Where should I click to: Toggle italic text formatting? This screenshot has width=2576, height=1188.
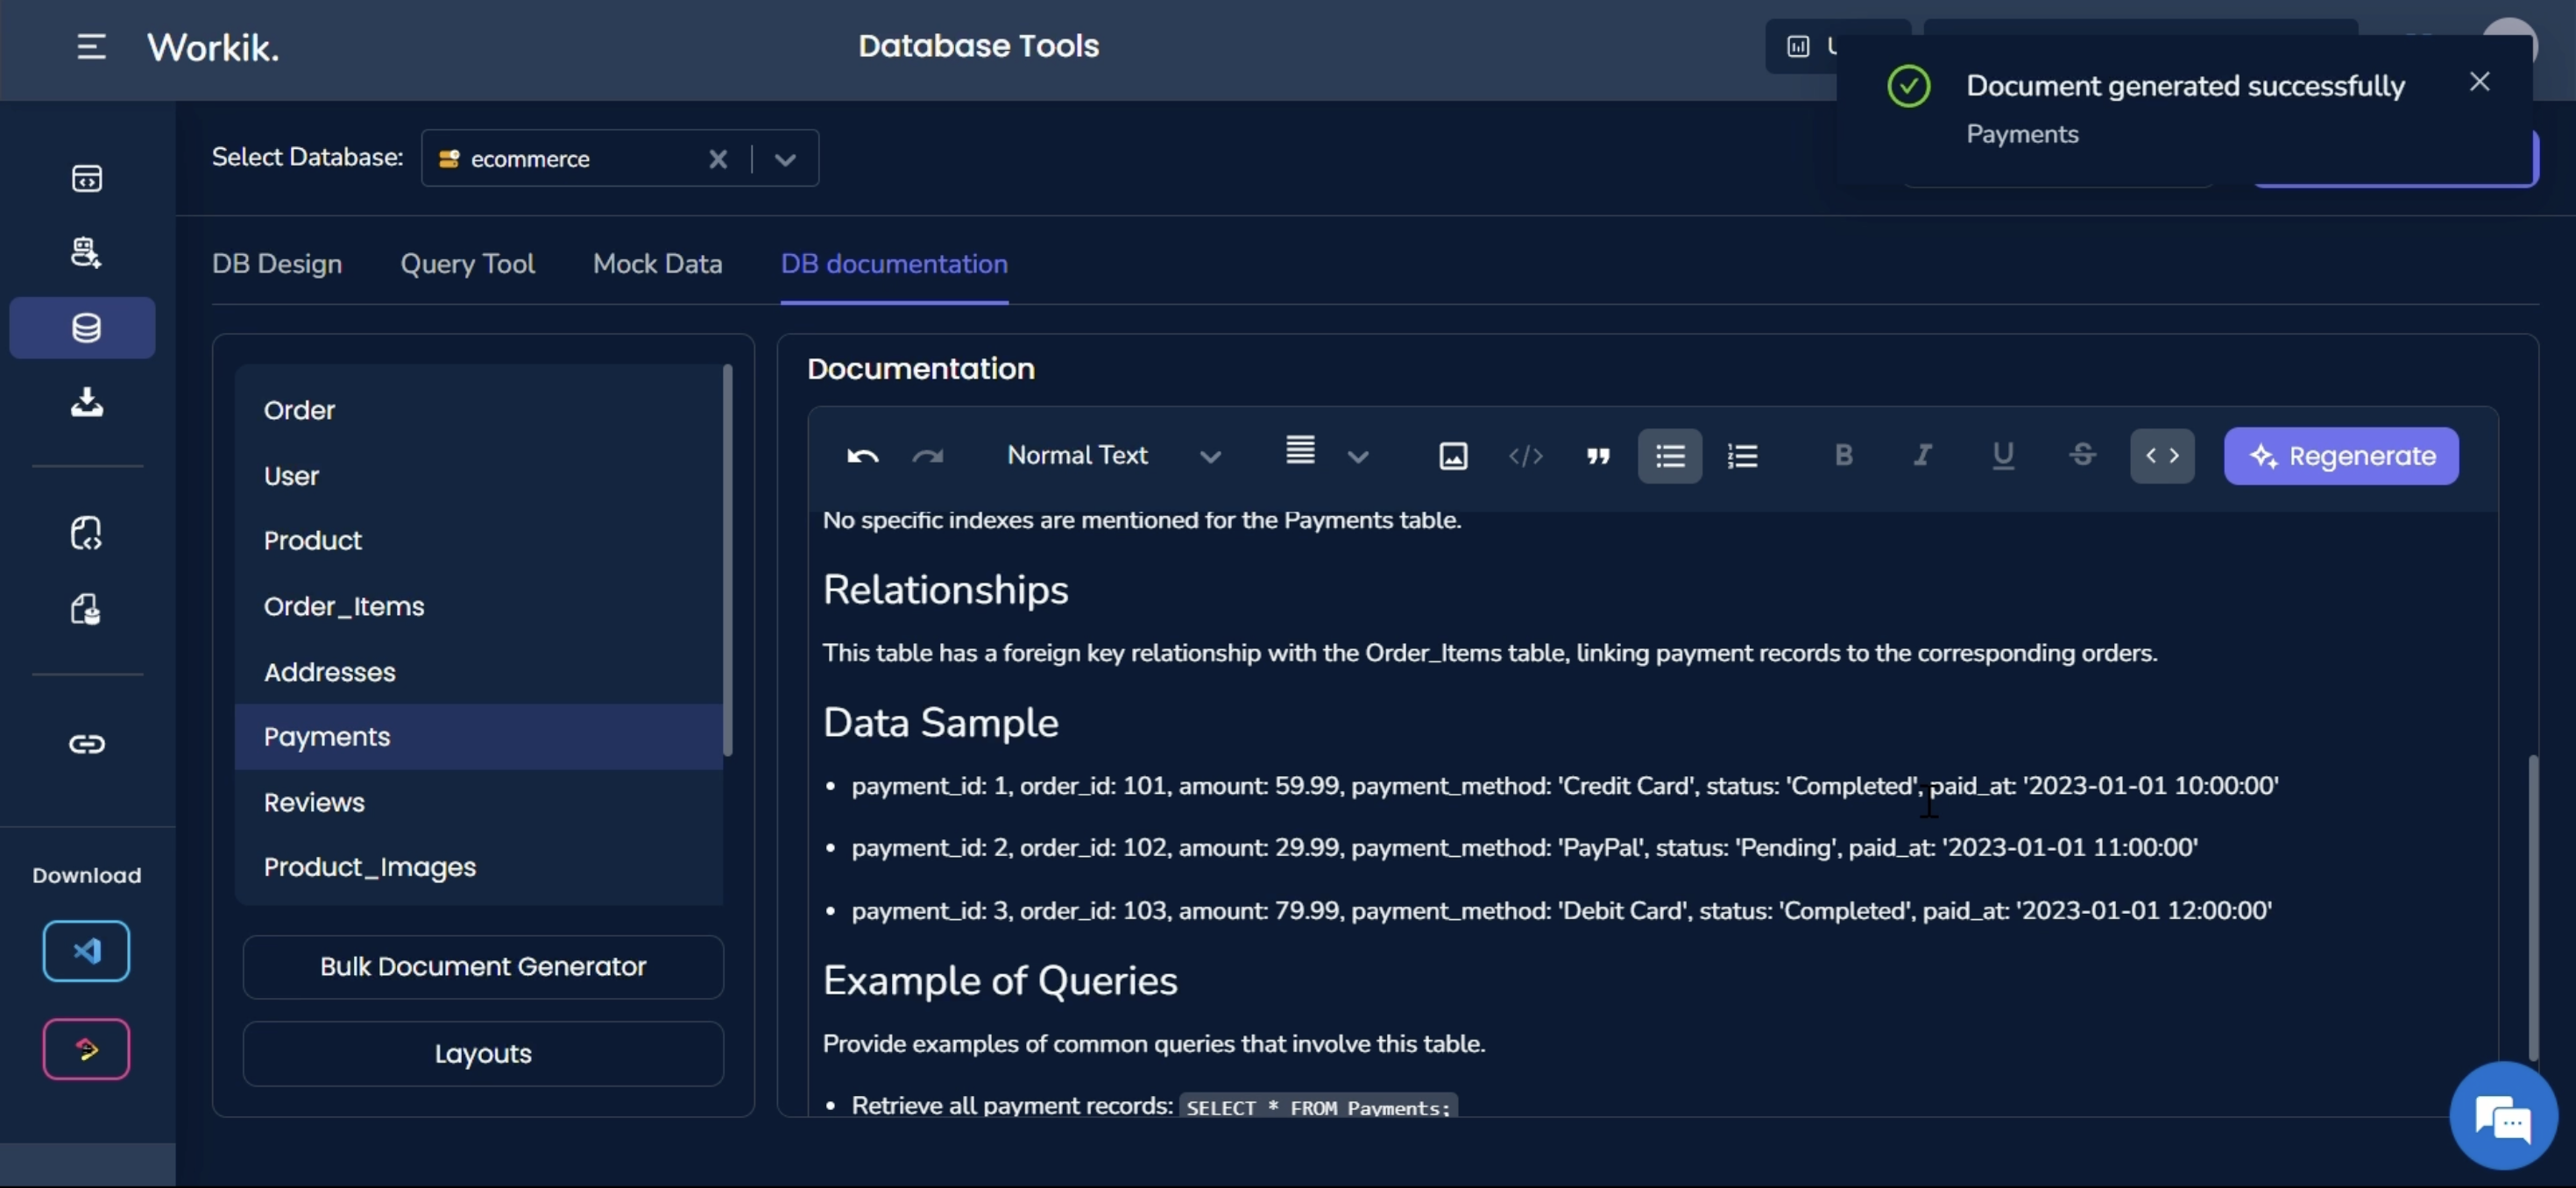tap(1922, 455)
